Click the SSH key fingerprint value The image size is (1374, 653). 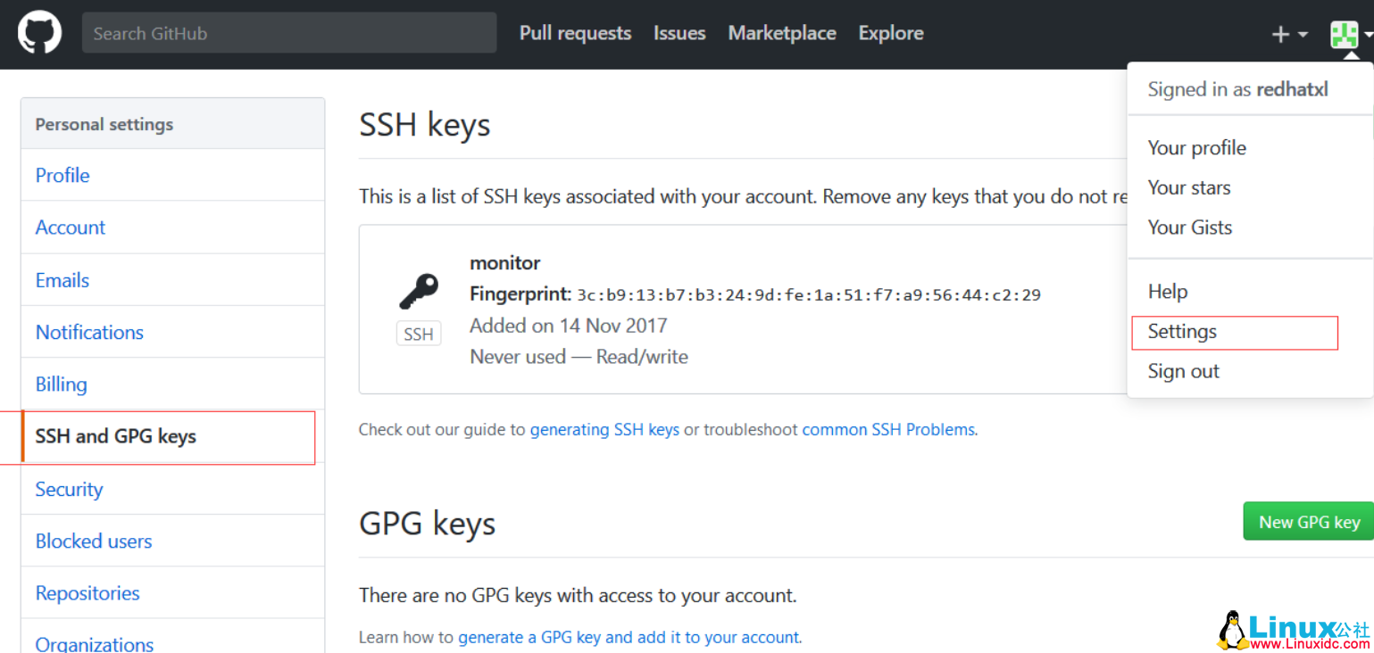tap(809, 295)
